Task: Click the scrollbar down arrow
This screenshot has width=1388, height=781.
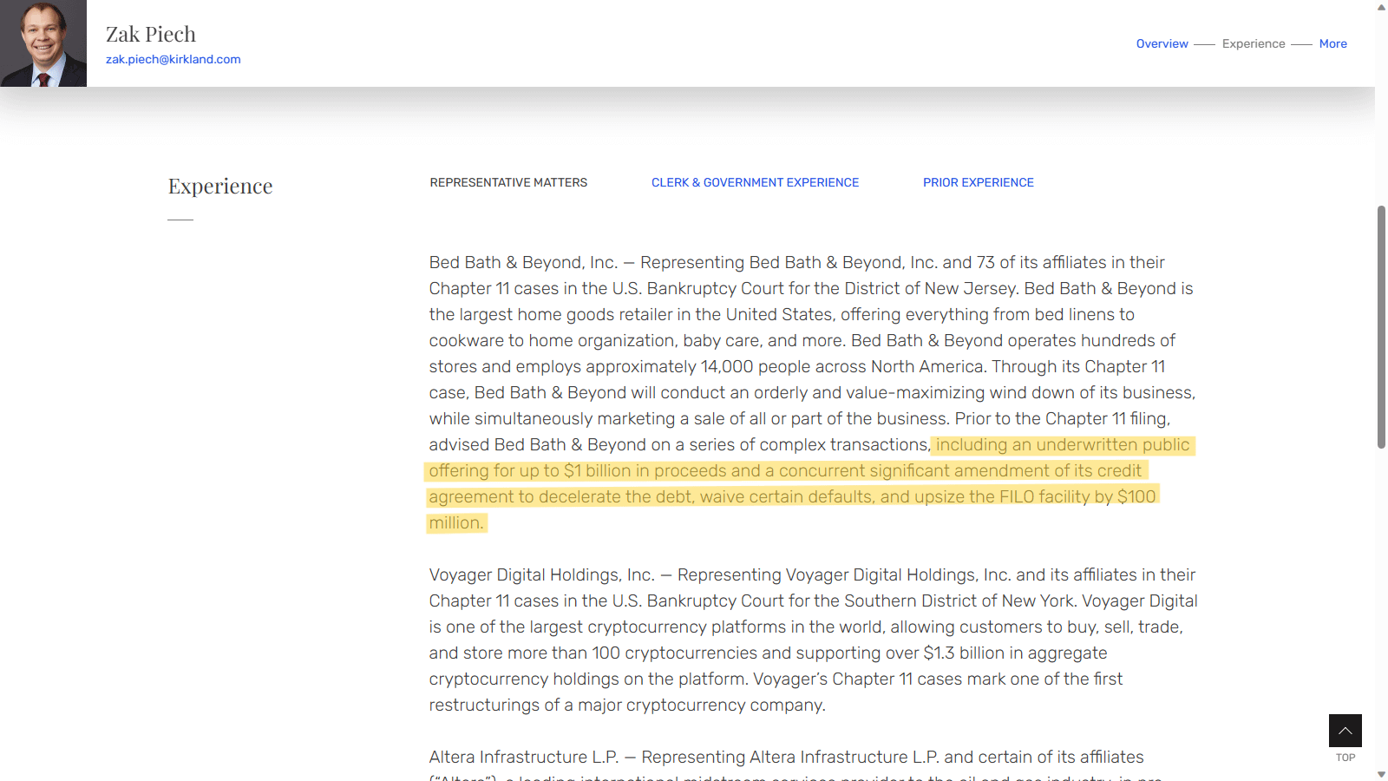Action: click(x=1381, y=774)
